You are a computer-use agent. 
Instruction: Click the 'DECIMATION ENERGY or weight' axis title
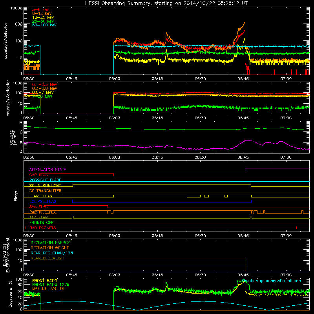[x=6, y=255]
